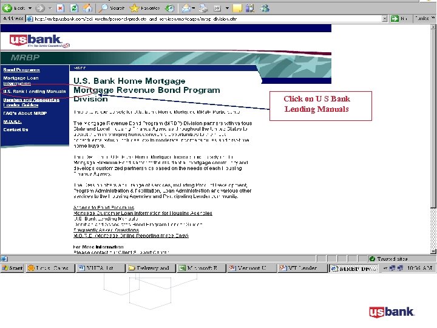Click the yellow Discuss note icon

click(x=237, y=9)
